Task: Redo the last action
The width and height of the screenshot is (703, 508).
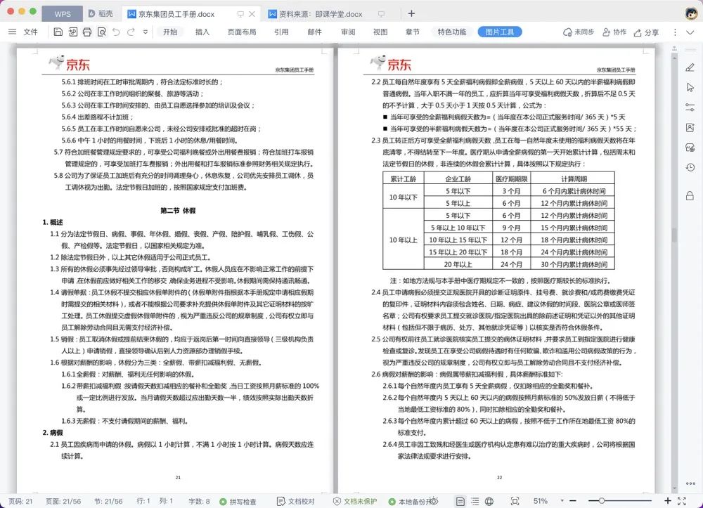Action: point(131,32)
